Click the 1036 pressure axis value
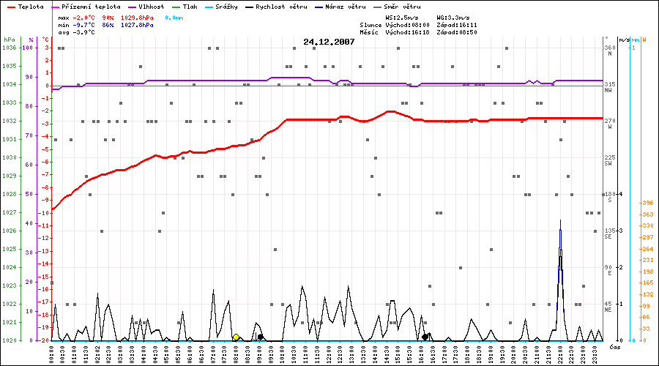 (x=10, y=48)
